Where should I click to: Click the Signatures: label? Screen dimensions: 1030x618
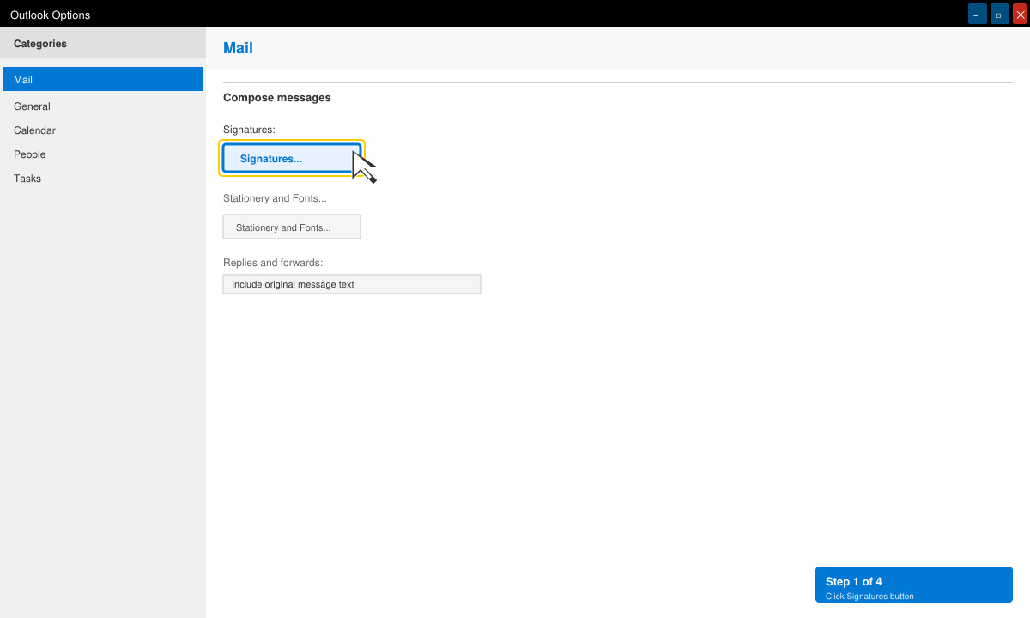tap(249, 130)
